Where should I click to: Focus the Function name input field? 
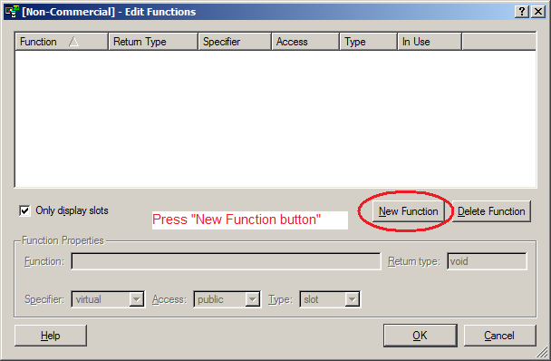click(226, 261)
